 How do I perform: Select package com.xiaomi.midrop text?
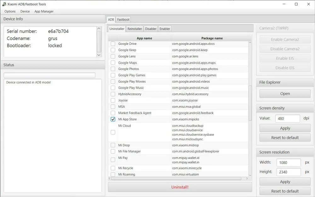tap(185, 145)
